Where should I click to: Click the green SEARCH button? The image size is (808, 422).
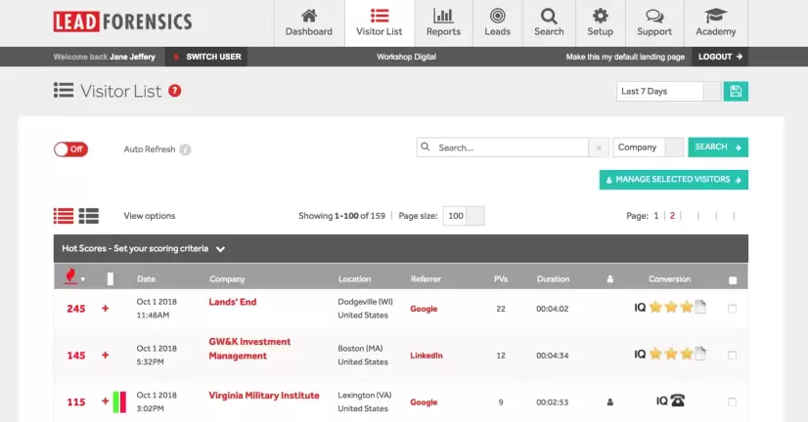(718, 148)
